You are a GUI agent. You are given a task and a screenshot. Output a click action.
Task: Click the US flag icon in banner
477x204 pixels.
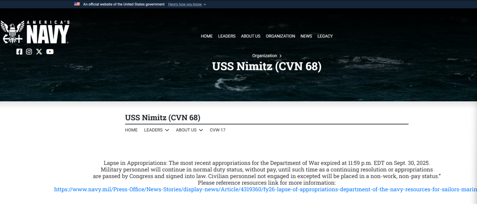pos(77,4)
